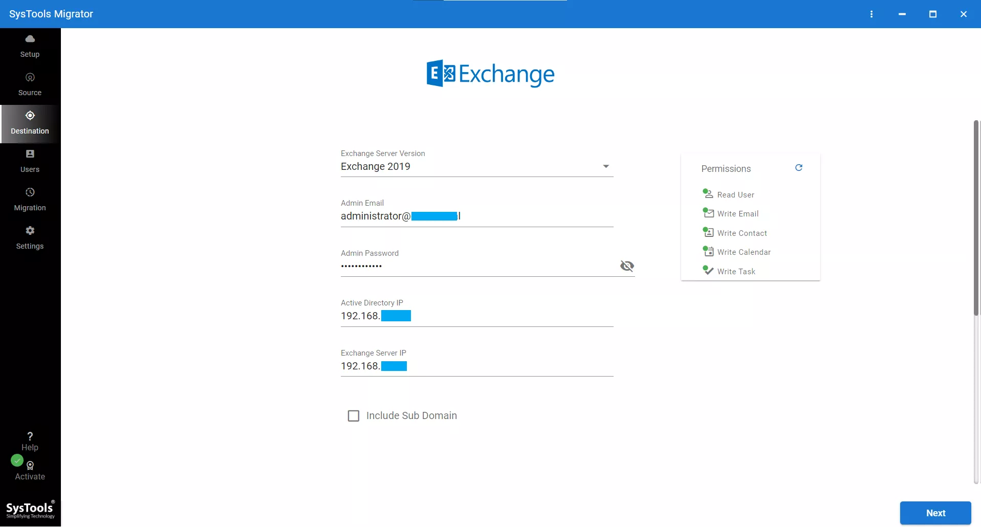Click the Active Directory IP field
The width and height of the screenshot is (981, 527).
point(477,316)
